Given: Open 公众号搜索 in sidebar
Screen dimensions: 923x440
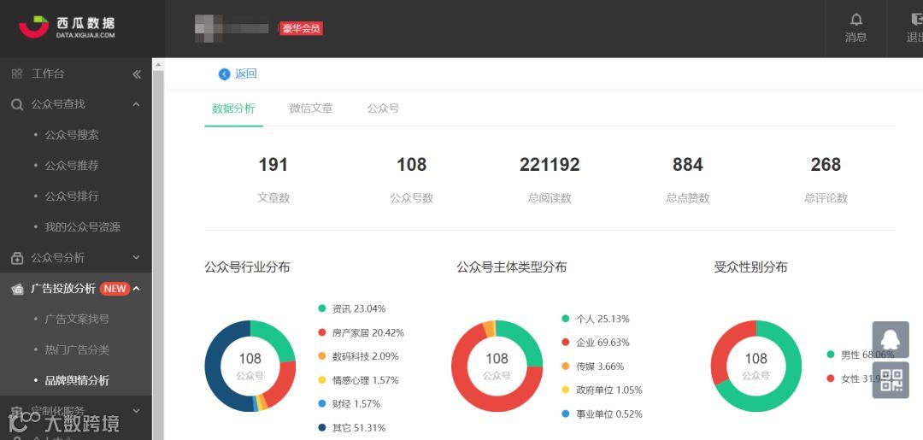Looking at the screenshot, I should coord(72,135).
